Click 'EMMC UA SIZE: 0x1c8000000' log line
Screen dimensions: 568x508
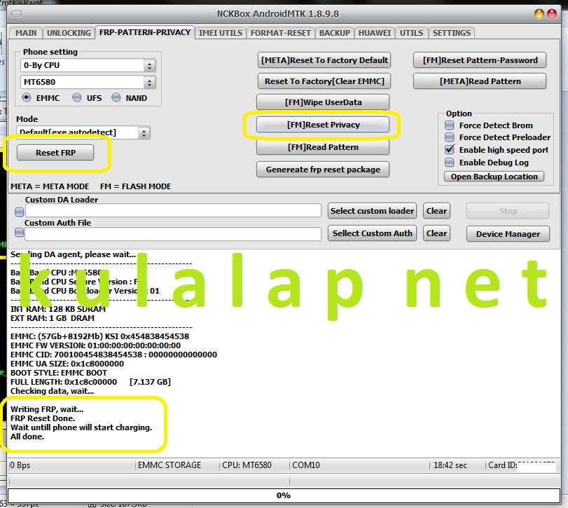[x=67, y=364]
